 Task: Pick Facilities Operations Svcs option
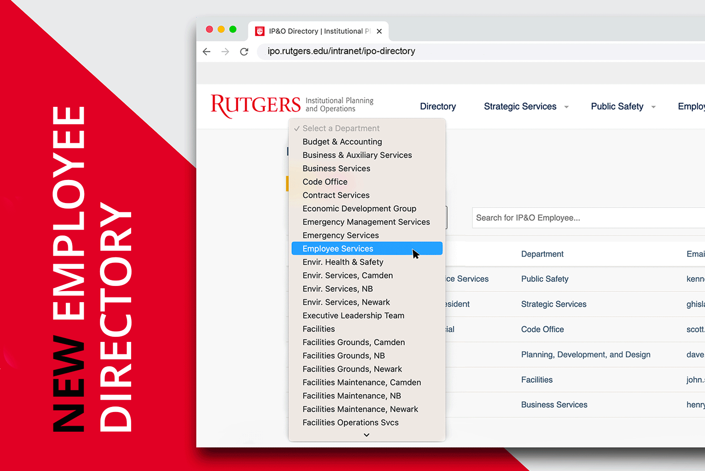(x=350, y=423)
